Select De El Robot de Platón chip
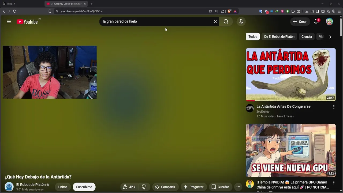The image size is (343, 193). [279, 37]
